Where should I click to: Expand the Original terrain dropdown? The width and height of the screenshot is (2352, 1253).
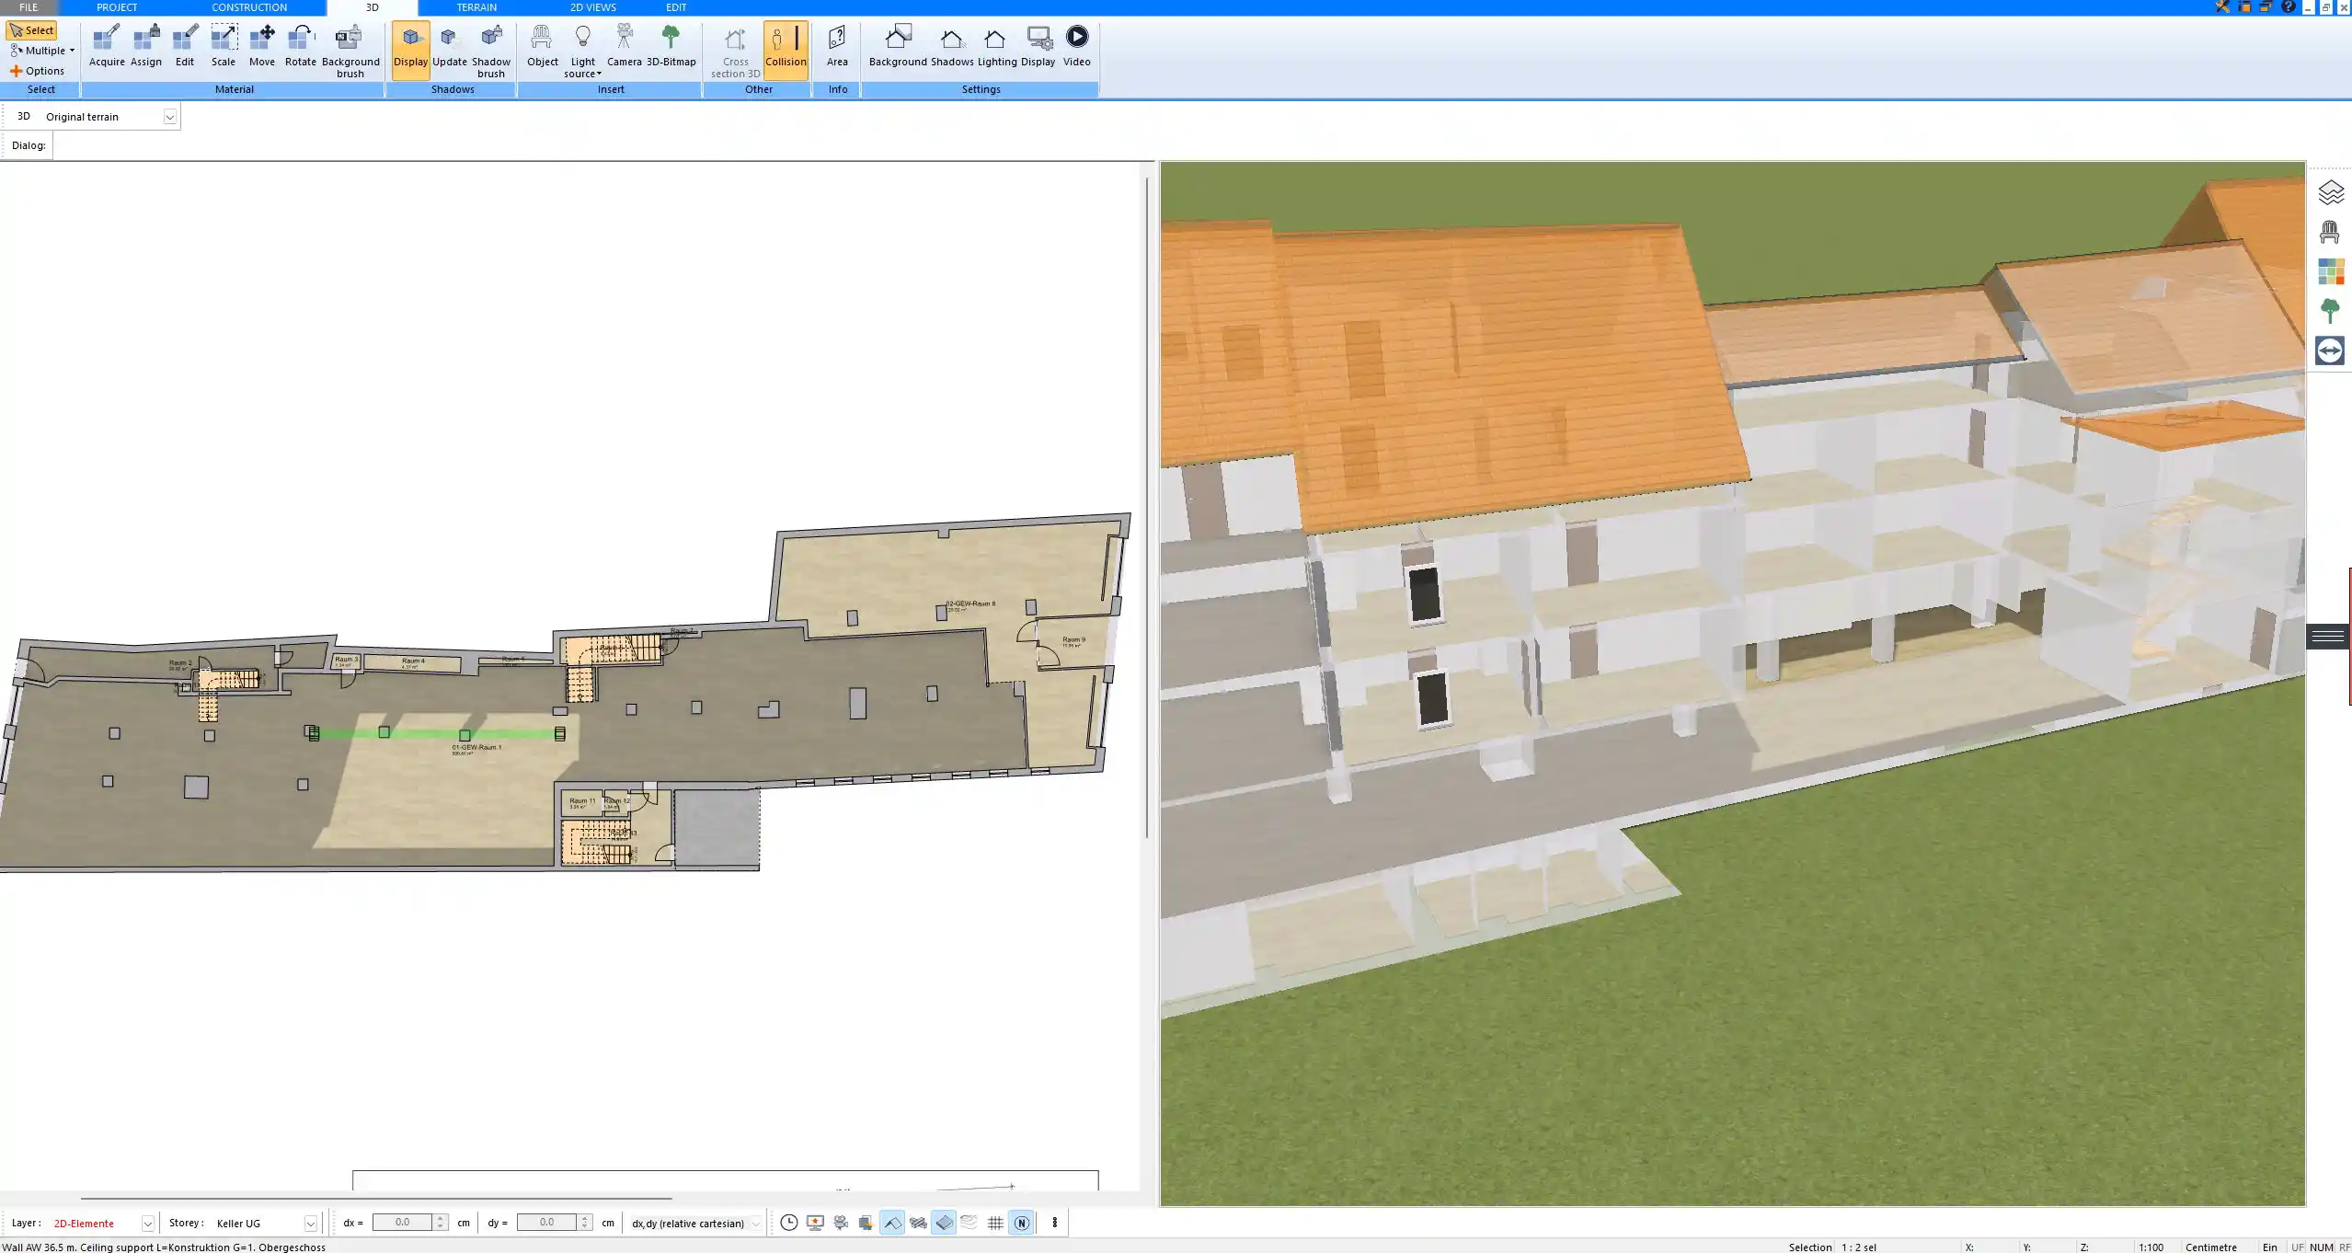(169, 117)
